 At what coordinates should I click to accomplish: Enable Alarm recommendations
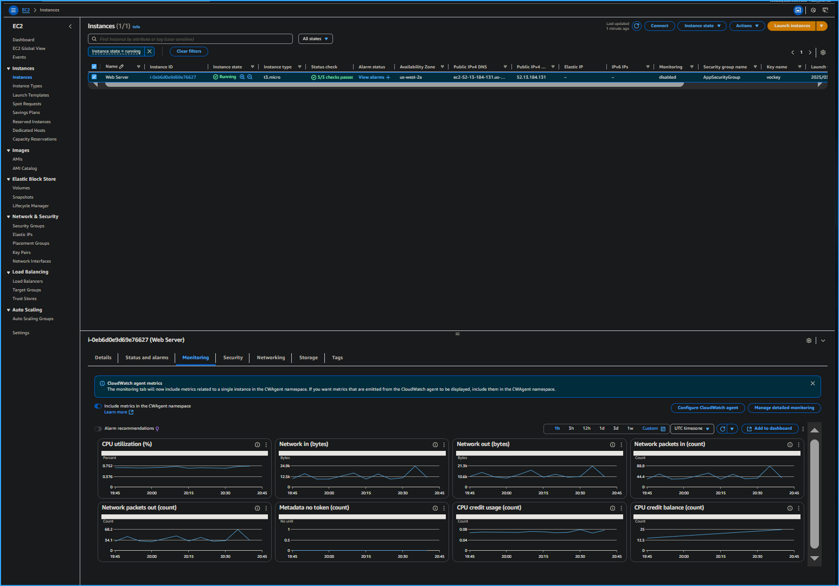pos(98,429)
